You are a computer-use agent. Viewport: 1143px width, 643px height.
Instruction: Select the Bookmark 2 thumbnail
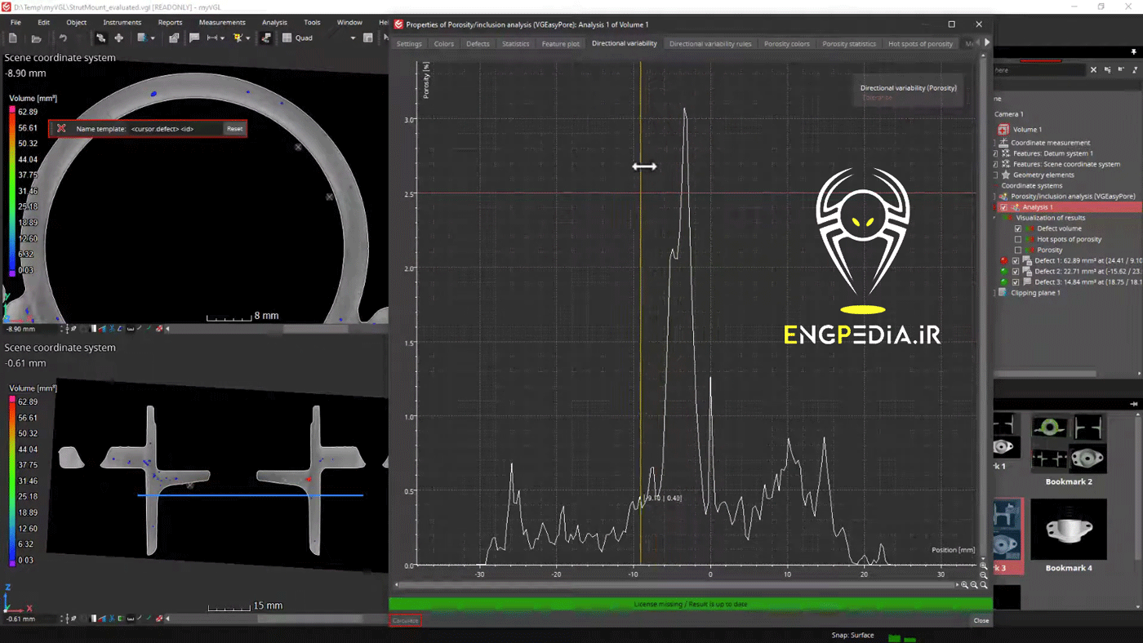pos(1069,444)
